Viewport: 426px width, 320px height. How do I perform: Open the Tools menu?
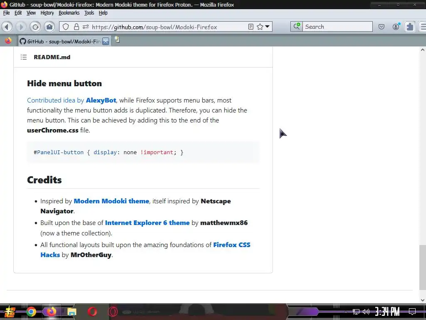point(89,13)
